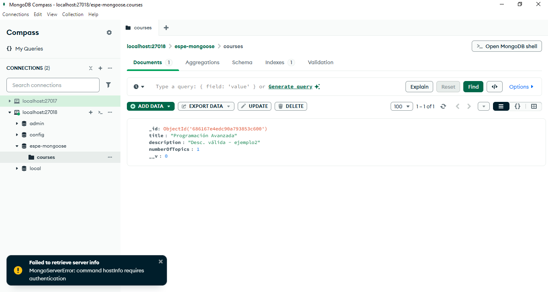Open Compass settings gear icon
The height and width of the screenshot is (292, 548).
click(x=109, y=32)
